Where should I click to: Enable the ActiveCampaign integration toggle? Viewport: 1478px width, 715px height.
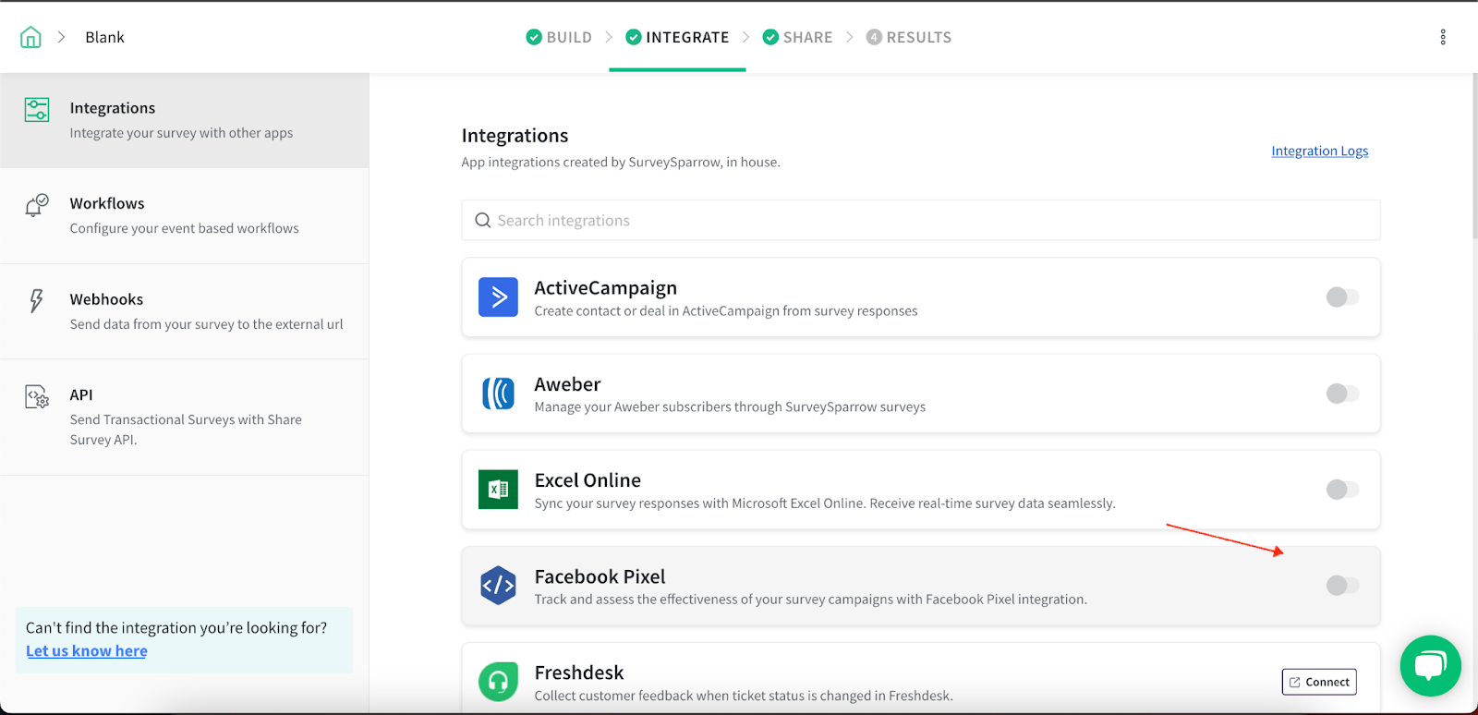tap(1342, 297)
